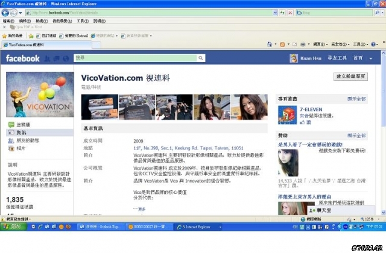Viewport: 386px width, 253px height.
Task: Select the VicoVation.com browser tab
Action: click(x=47, y=45)
